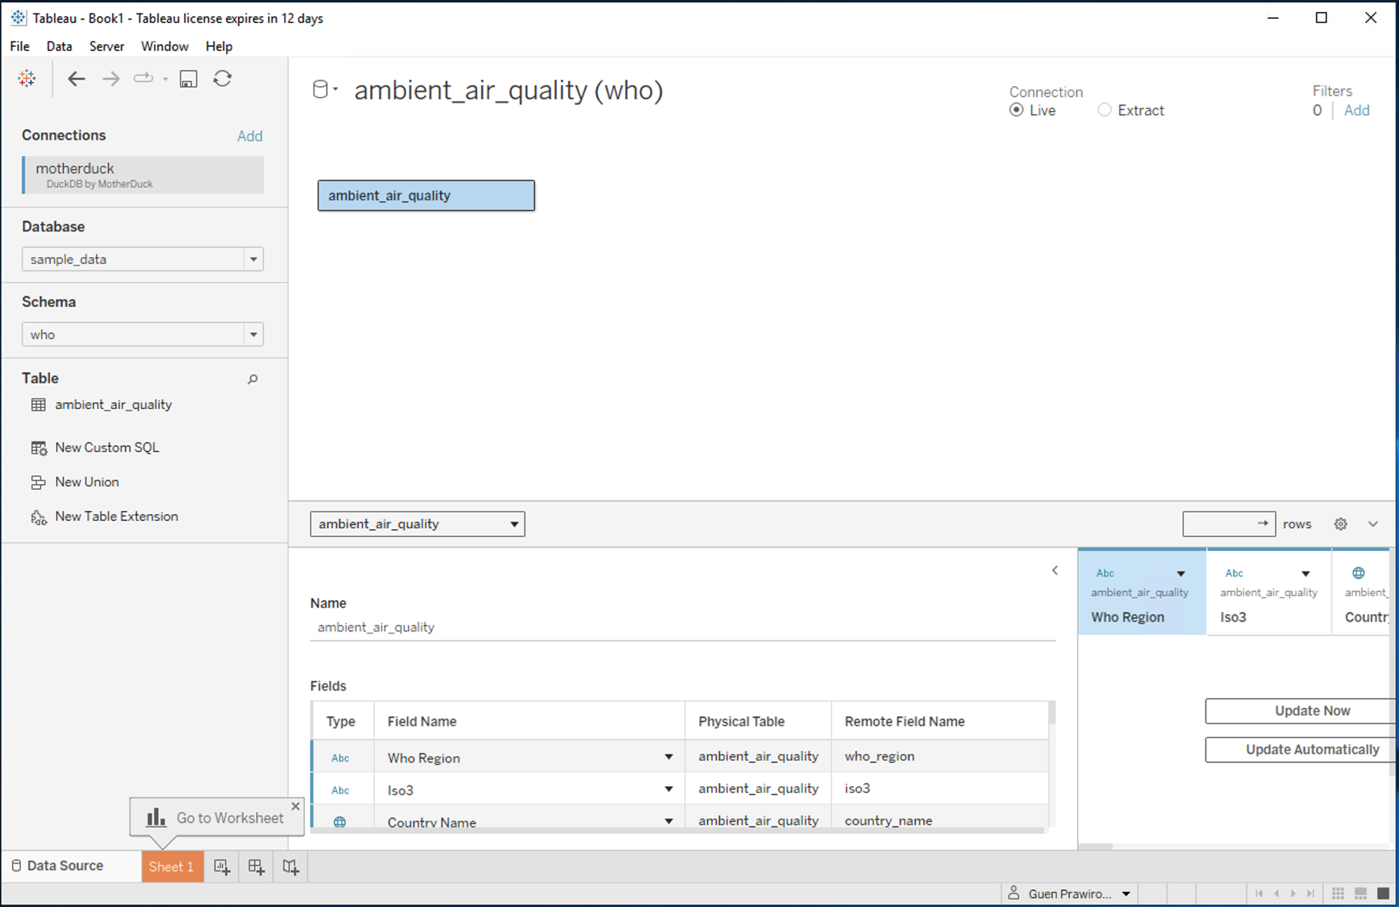Image resolution: width=1399 pixels, height=907 pixels.
Task: Click the globe type icon for Country Name row
Action: point(340,822)
